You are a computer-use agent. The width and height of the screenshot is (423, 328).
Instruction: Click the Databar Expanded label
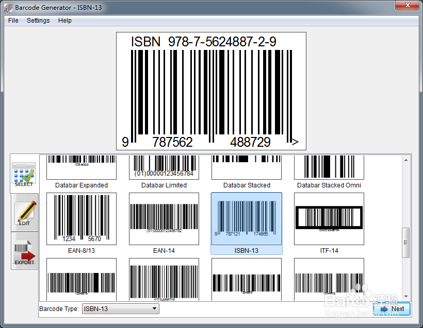point(82,185)
